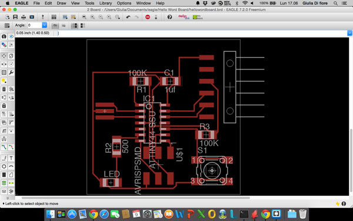Click the red Stop button
The image size is (353, 221).
click(x=148, y=17)
